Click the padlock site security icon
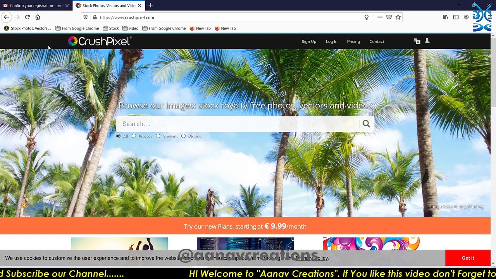Viewport: 496px width, 279px height. 95,17
